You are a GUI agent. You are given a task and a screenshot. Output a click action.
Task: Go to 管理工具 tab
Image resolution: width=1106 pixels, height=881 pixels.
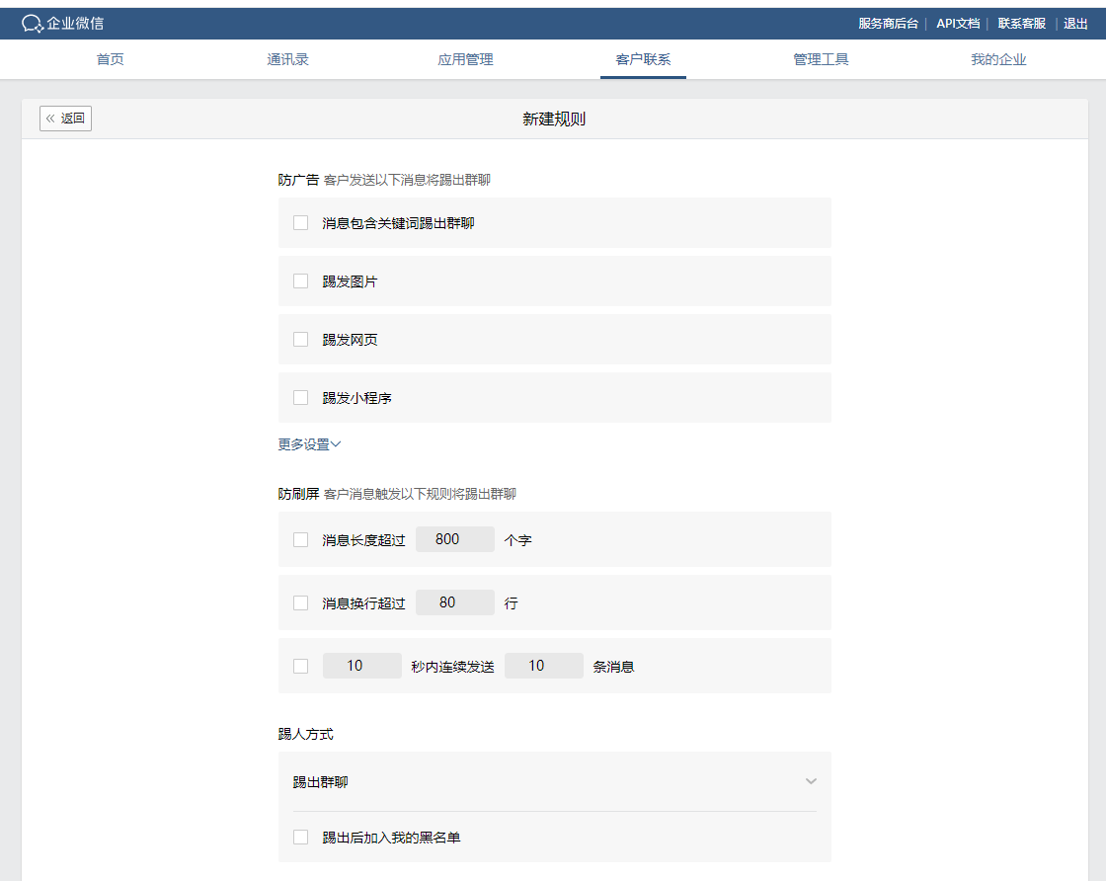pos(821,59)
